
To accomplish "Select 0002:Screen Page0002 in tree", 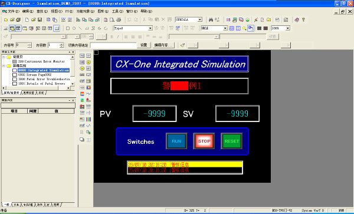I will pyautogui.click(x=35, y=75).
